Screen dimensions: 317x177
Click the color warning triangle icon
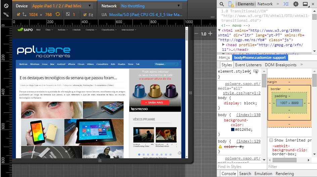220,147
